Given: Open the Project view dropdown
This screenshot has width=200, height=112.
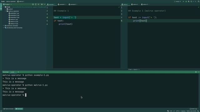Looking at the screenshot, I should [x=7, y=4].
